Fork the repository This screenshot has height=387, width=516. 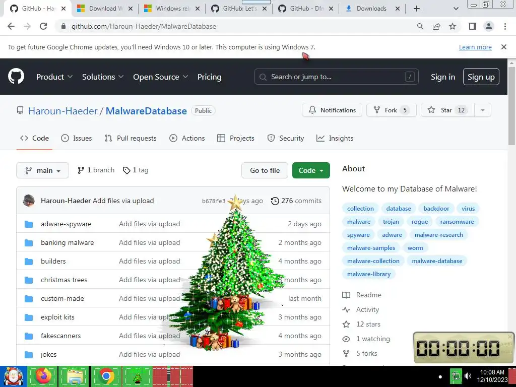[391, 110]
